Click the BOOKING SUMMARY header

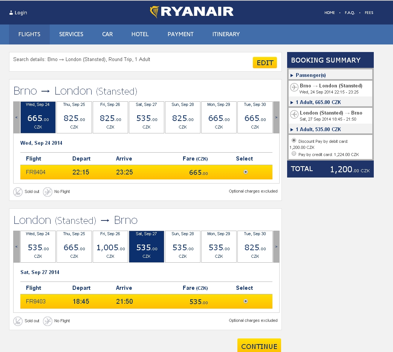pyautogui.click(x=330, y=60)
